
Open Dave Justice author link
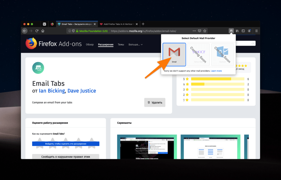82,91
